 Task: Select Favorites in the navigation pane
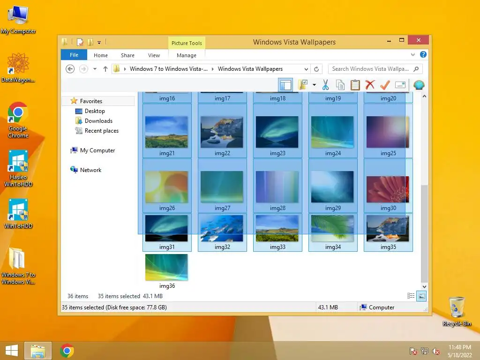(x=91, y=101)
